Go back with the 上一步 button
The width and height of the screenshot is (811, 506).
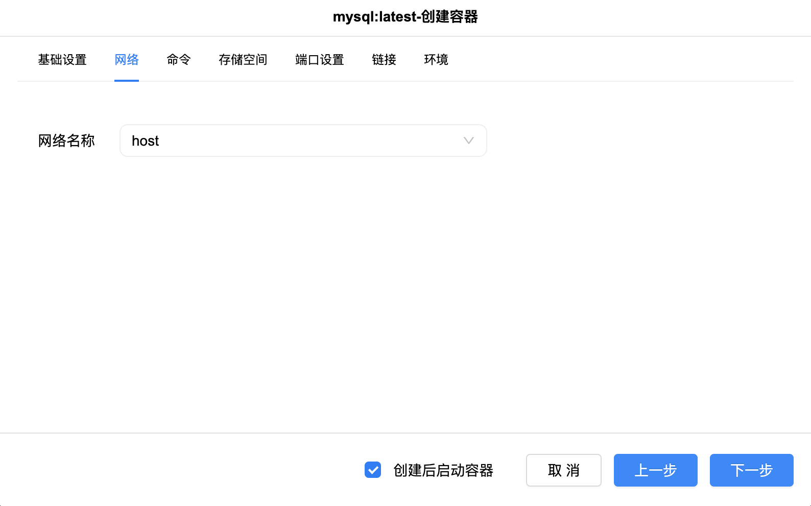click(x=655, y=470)
